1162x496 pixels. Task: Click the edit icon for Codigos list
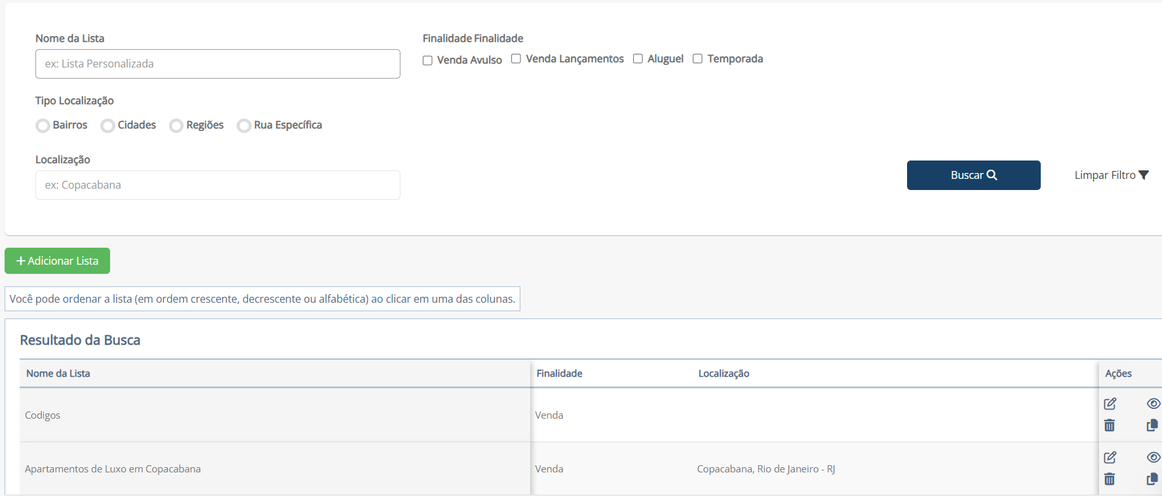[x=1110, y=404]
